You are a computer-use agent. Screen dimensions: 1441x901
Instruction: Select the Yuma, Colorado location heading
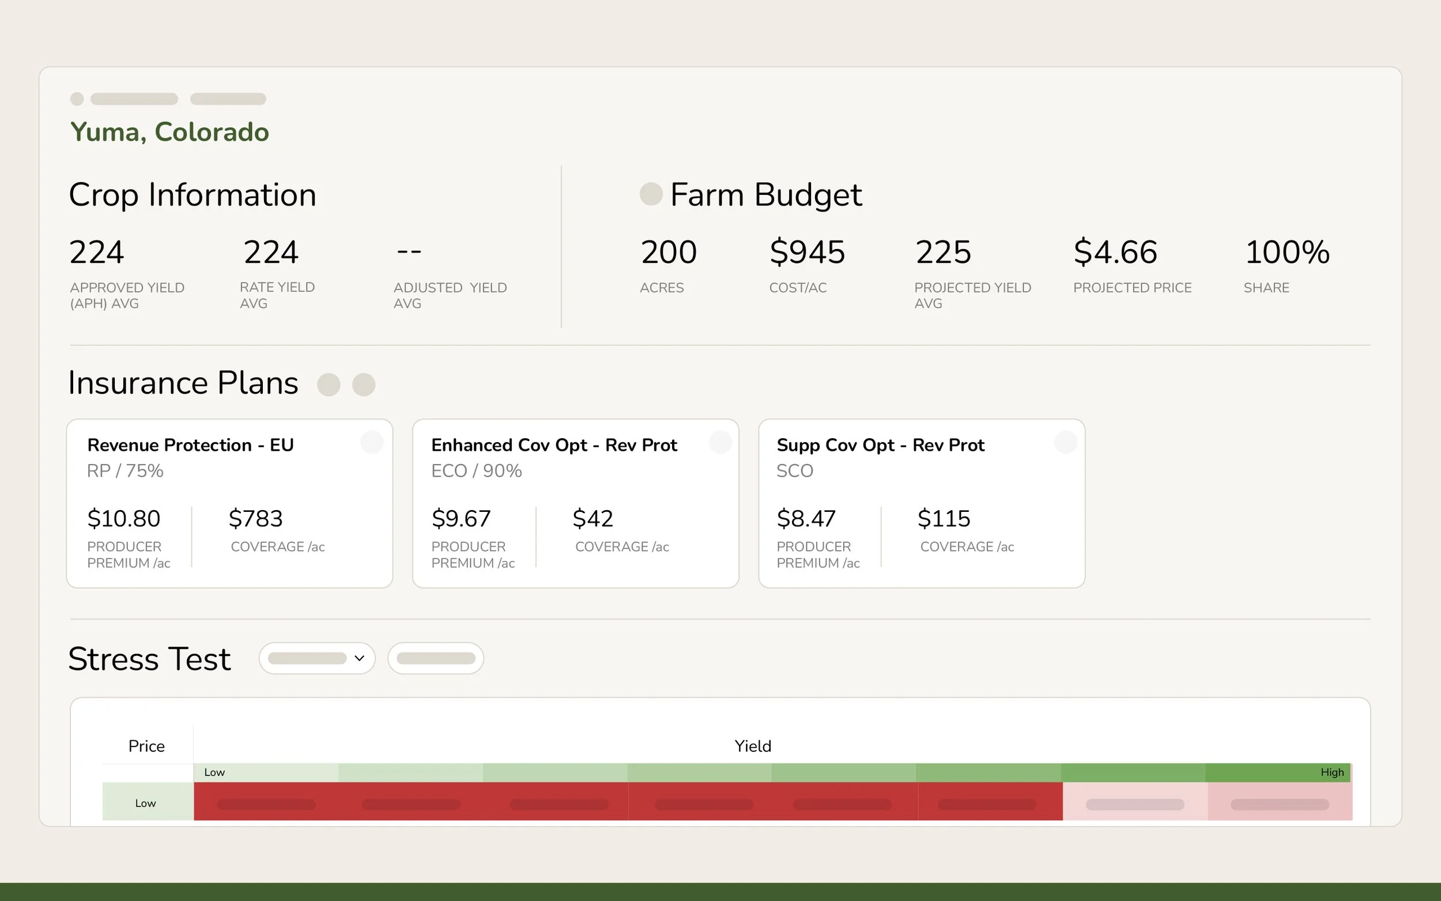click(170, 131)
